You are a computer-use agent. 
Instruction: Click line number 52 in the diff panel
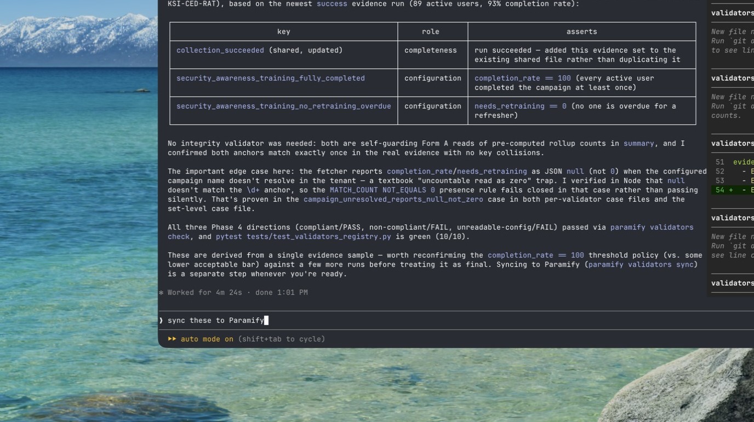click(720, 172)
